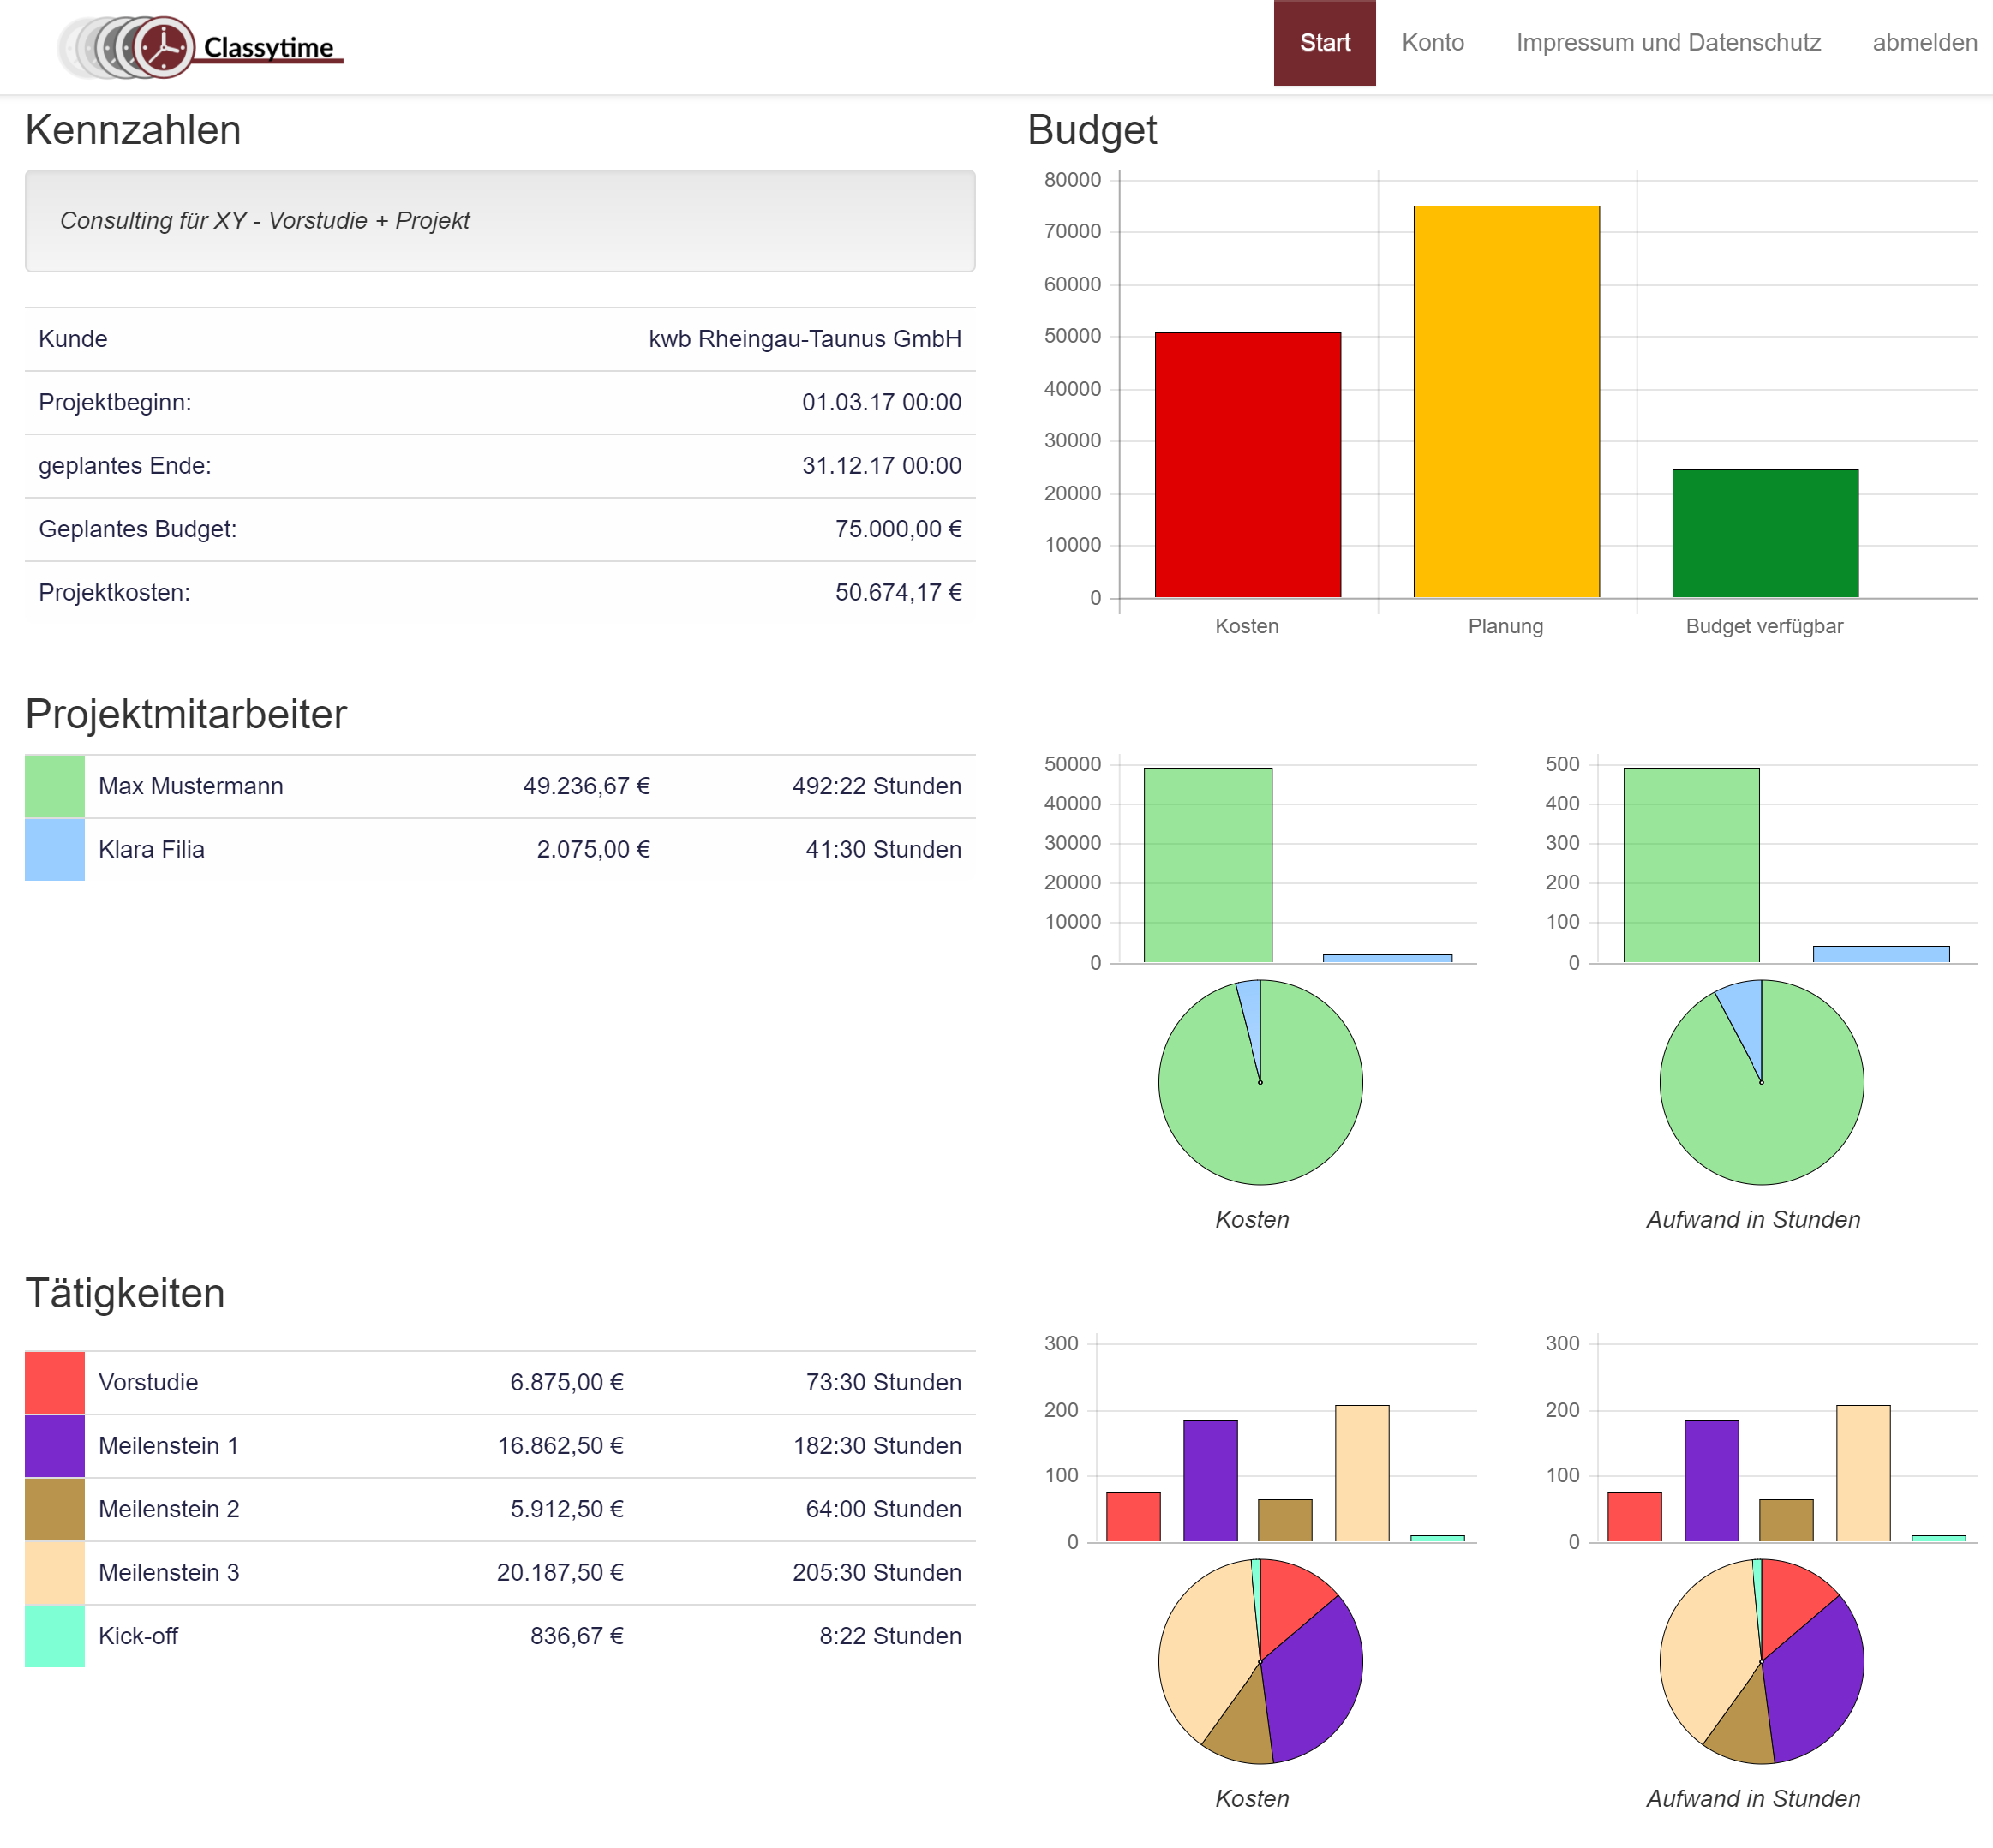The image size is (1993, 1848).
Task: Select the Vorstudie activity label
Action: click(x=148, y=1382)
